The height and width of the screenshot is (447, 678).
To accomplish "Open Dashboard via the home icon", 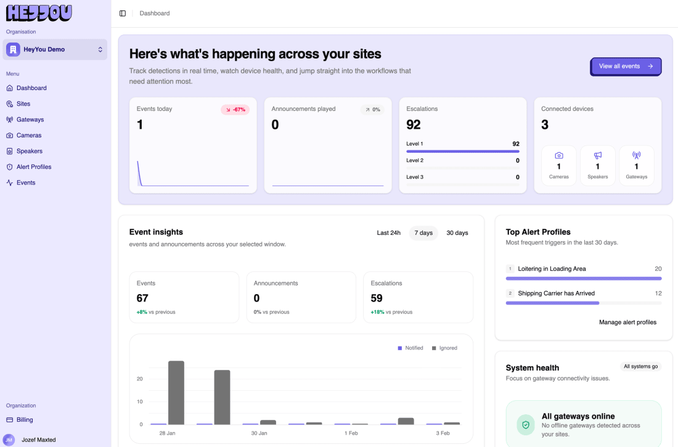I will 9,88.
